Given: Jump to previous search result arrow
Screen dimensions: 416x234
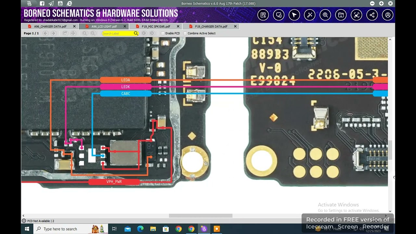Looking at the screenshot, I should coord(144,33).
